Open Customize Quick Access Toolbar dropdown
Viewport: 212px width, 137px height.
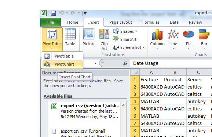point(85,13)
